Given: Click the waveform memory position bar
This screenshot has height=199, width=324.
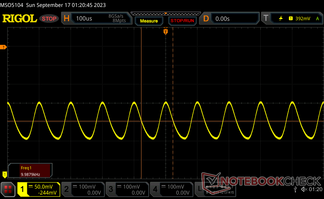Looking at the screenshot, I should 165,13.
